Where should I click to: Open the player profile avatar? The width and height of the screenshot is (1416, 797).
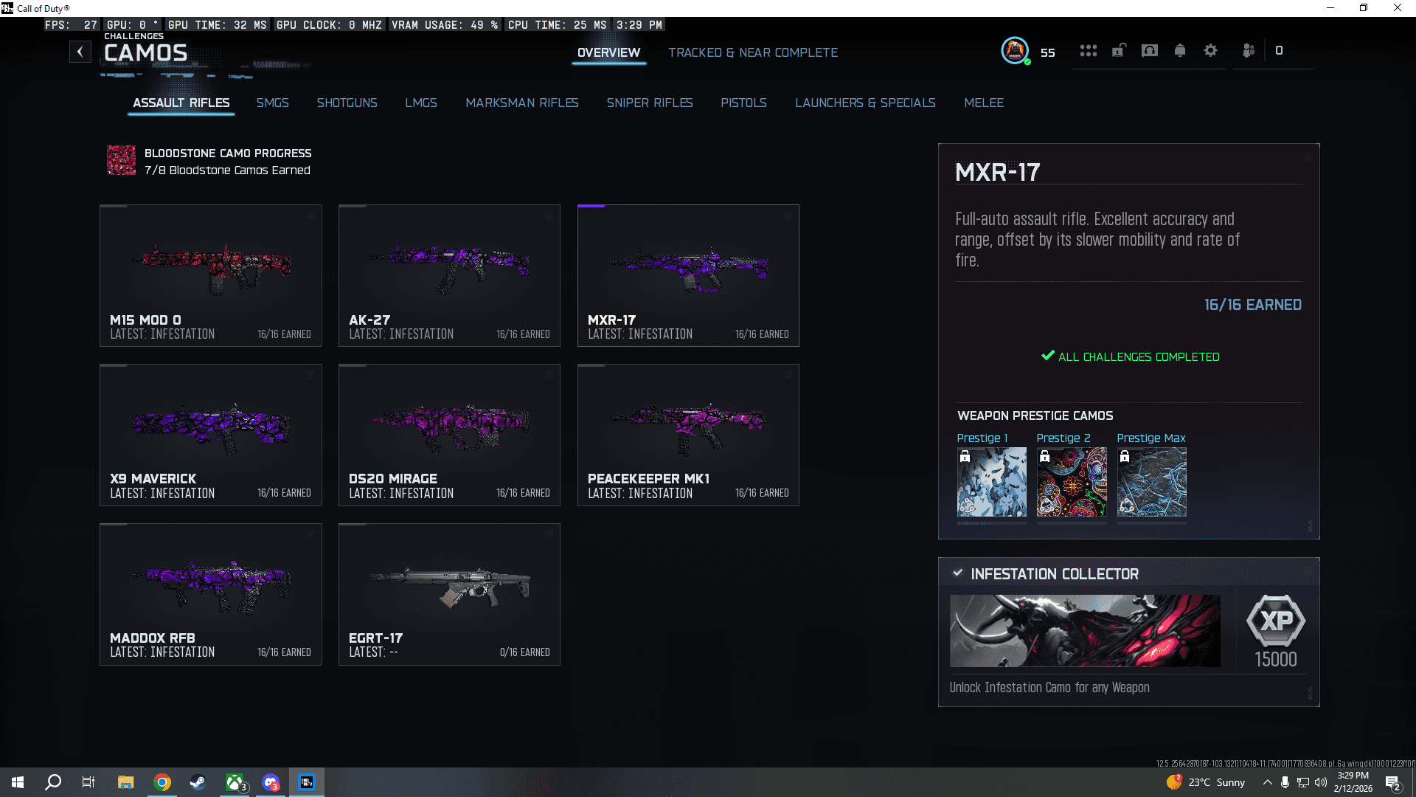click(x=1015, y=51)
